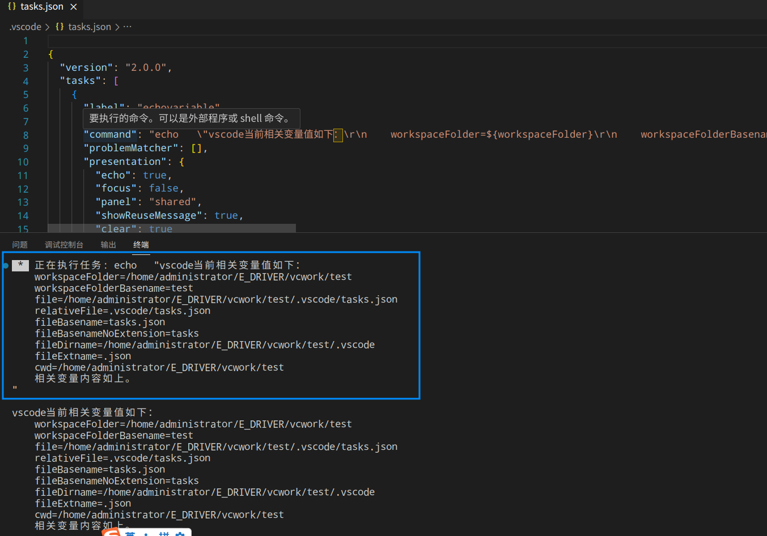Click the false value of "focus"
The width and height of the screenshot is (767, 536).
click(x=164, y=188)
